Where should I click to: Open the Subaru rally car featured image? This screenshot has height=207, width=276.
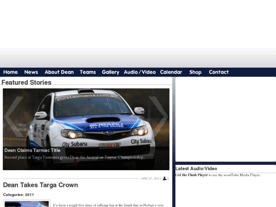pyautogui.click(x=86, y=129)
